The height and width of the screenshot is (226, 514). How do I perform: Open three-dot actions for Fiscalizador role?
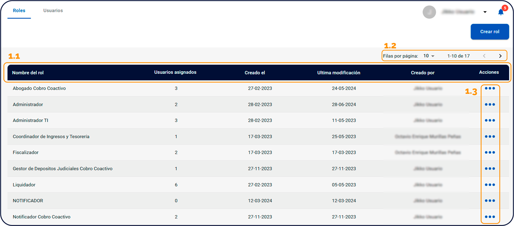coord(489,152)
